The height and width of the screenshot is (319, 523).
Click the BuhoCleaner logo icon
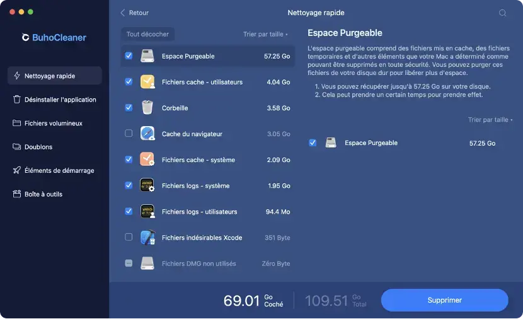pyautogui.click(x=25, y=37)
